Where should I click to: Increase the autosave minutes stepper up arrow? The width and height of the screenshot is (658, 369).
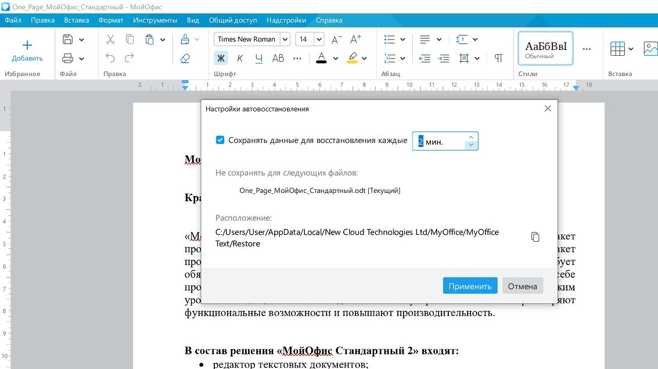coord(471,137)
